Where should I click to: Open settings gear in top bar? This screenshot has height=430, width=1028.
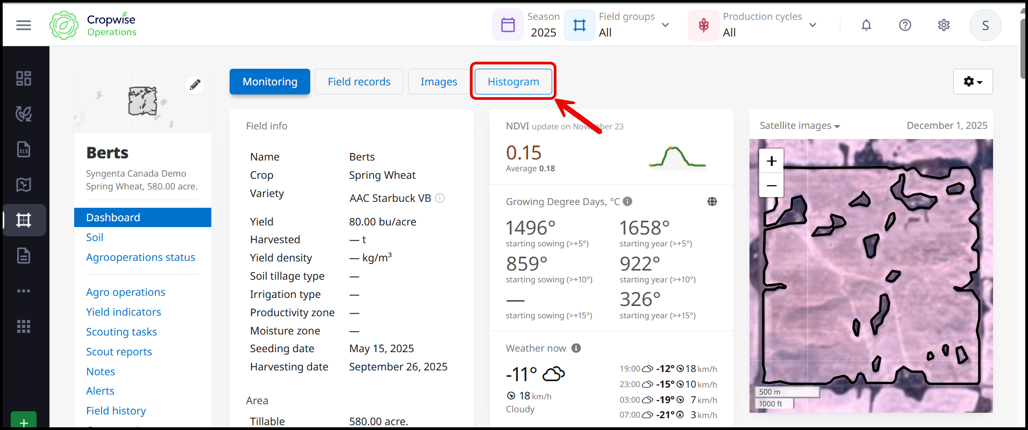tap(944, 25)
